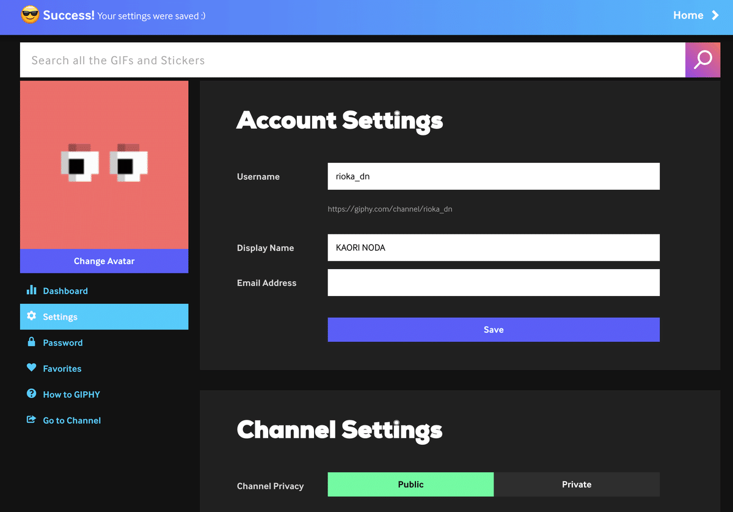Click the Change Avatar button
Image resolution: width=733 pixels, height=512 pixels.
pos(104,261)
